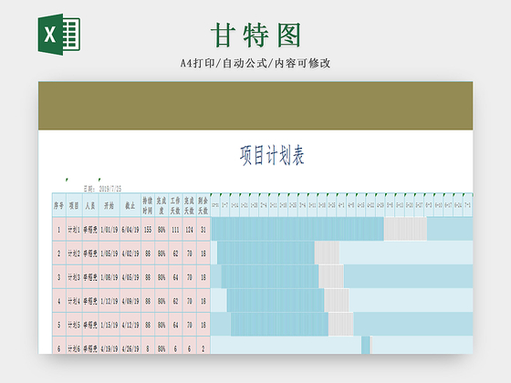The height and width of the screenshot is (383, 511).
Task: Select the 序号 column header
Action: click(59, 205)
